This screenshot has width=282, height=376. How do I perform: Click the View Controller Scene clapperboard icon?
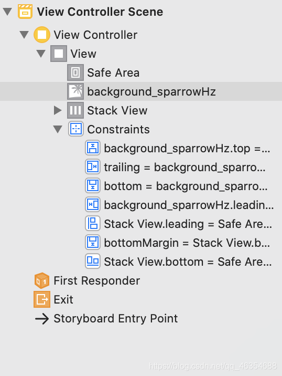pyautogui.click(x=25, y=12)
